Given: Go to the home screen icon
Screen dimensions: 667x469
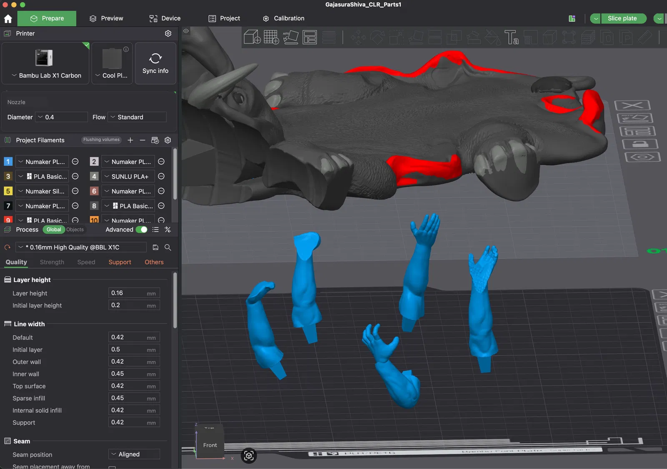Looking at the screenshot, I should [x=8, y=18].
